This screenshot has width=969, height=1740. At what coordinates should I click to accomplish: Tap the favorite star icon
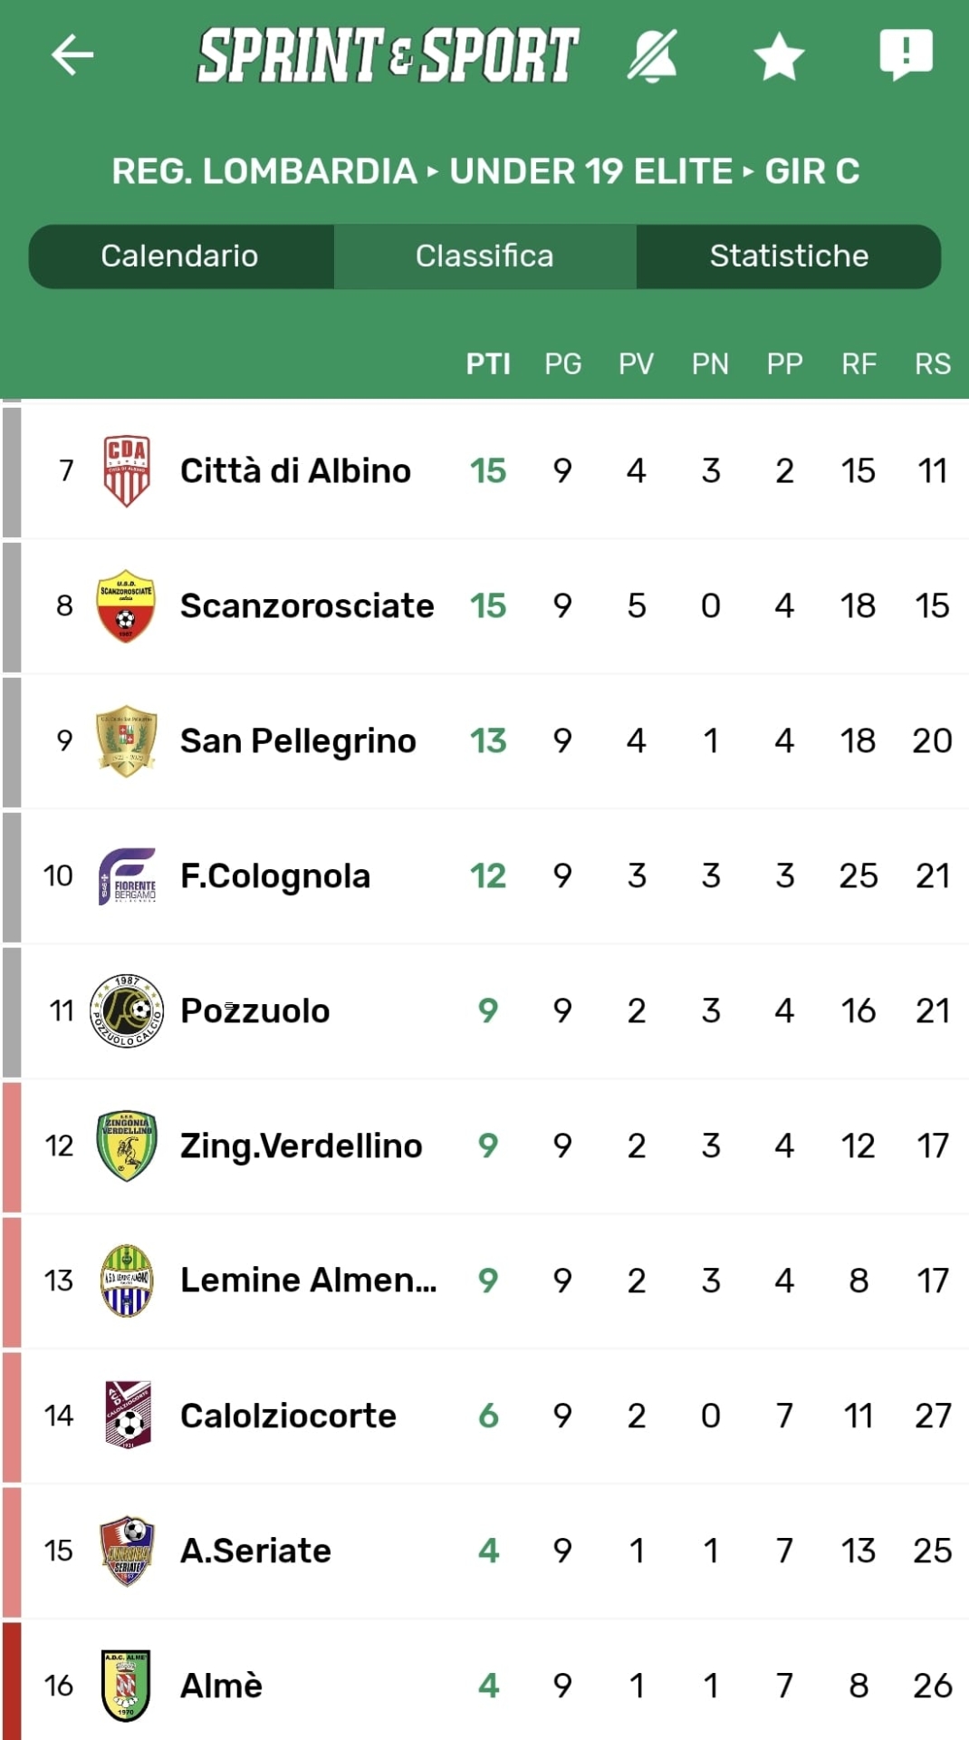tap(779, 56)
